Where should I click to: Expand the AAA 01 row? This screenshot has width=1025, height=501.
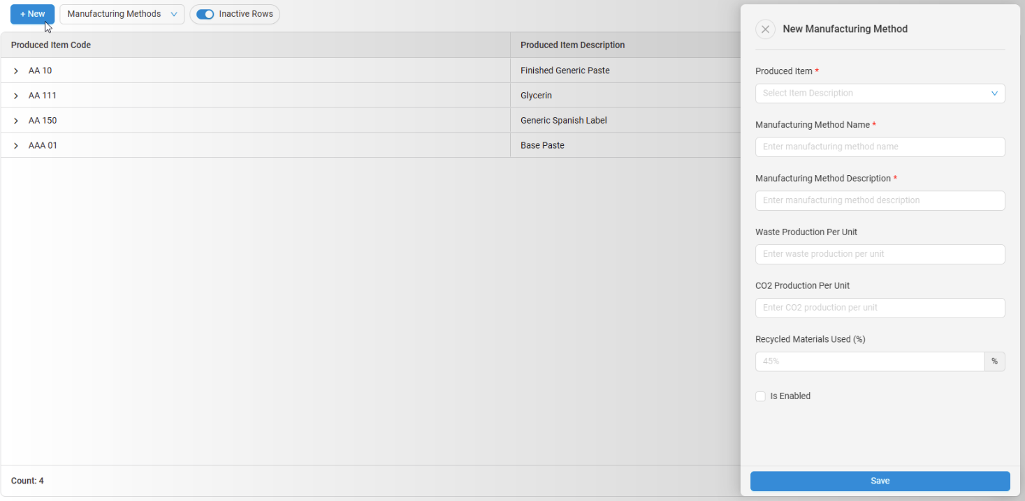tap(16, 146)
